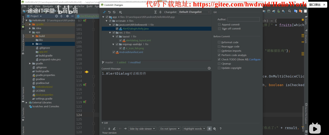
Task: Go to next difference down arrow
Action: (109, 129)
